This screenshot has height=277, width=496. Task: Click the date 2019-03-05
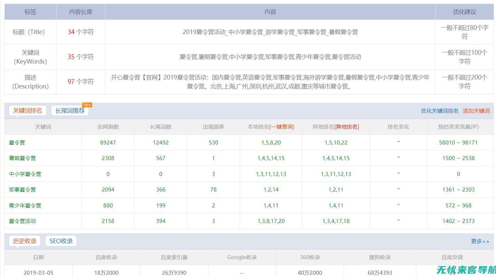click(x=39, y=273)
